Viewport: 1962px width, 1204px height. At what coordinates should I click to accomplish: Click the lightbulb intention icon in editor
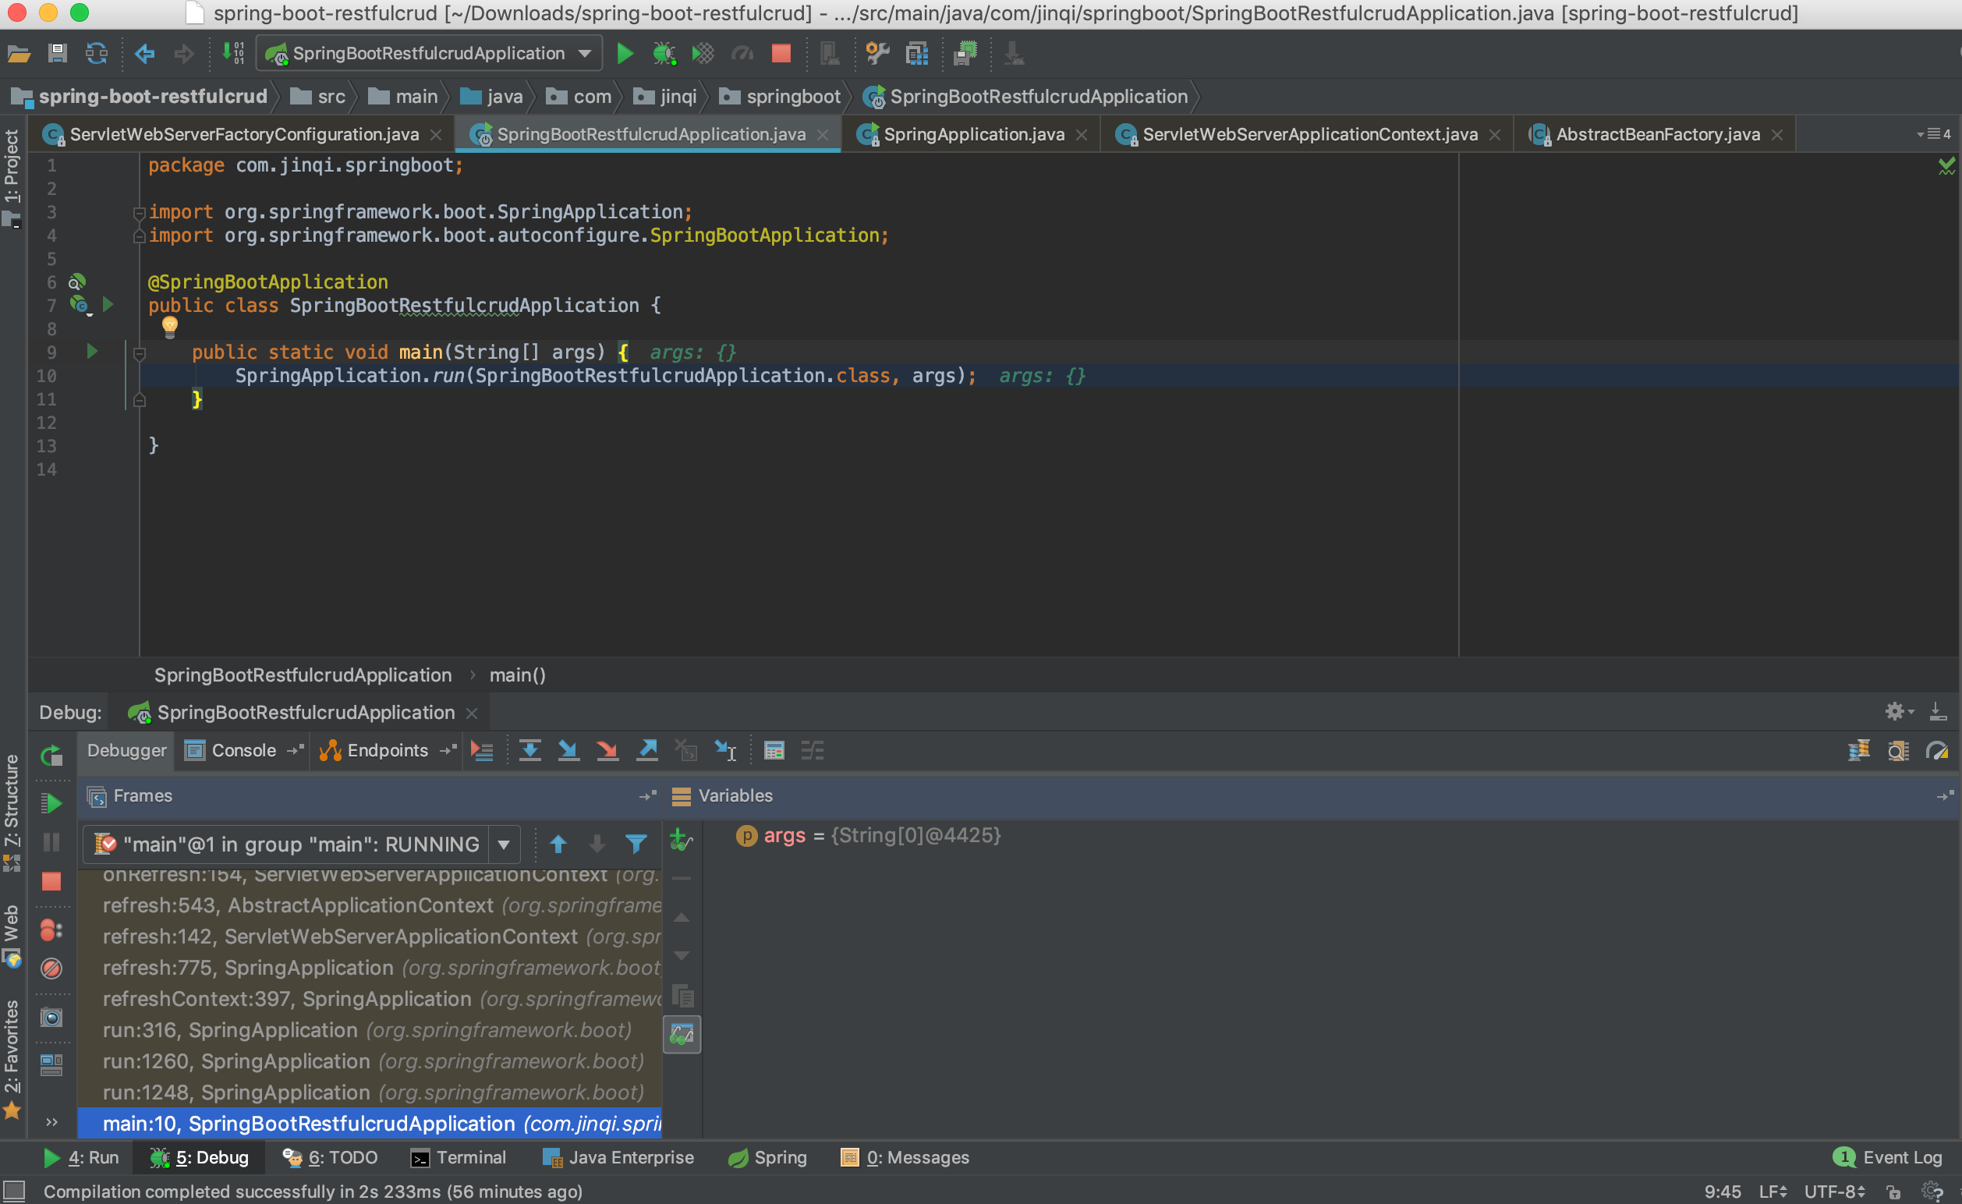169,327
